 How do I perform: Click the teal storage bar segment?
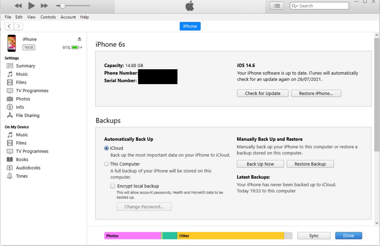tap(170, 236)
